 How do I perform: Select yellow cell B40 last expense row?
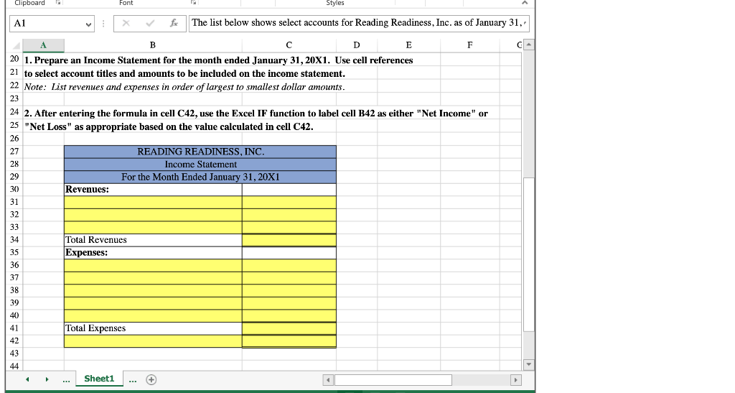(153, 315)
